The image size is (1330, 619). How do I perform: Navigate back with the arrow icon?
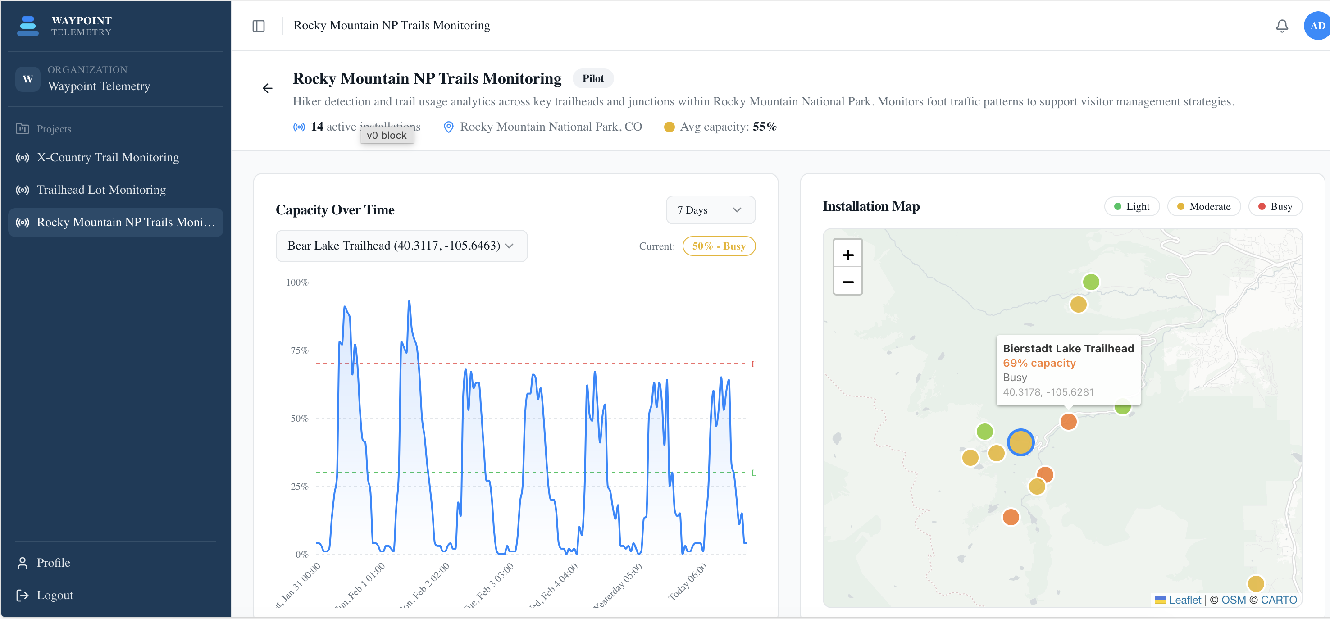(x=268, y=88)
